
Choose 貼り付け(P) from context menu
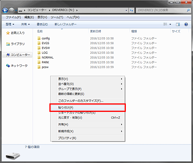click(88, 108)
